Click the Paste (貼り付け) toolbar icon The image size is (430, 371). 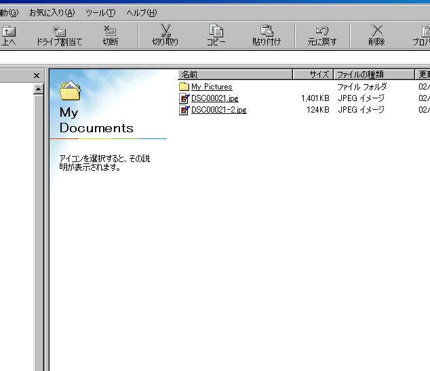point(267,31)
